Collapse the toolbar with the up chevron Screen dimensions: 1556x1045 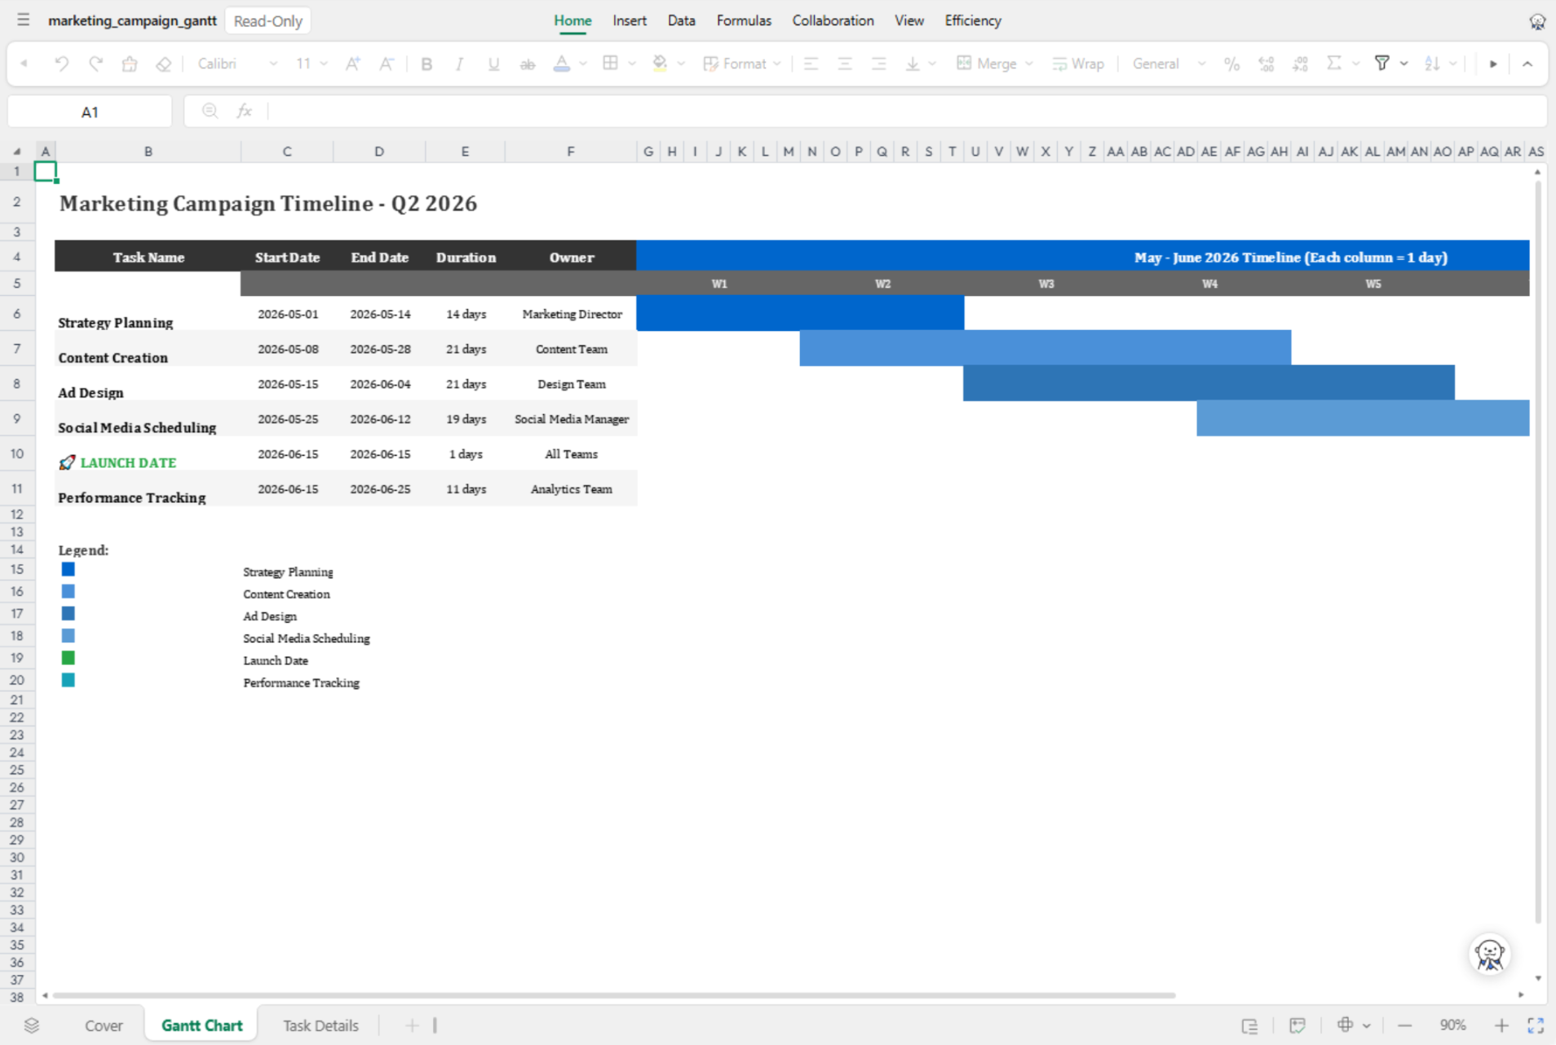point(1527,64)
